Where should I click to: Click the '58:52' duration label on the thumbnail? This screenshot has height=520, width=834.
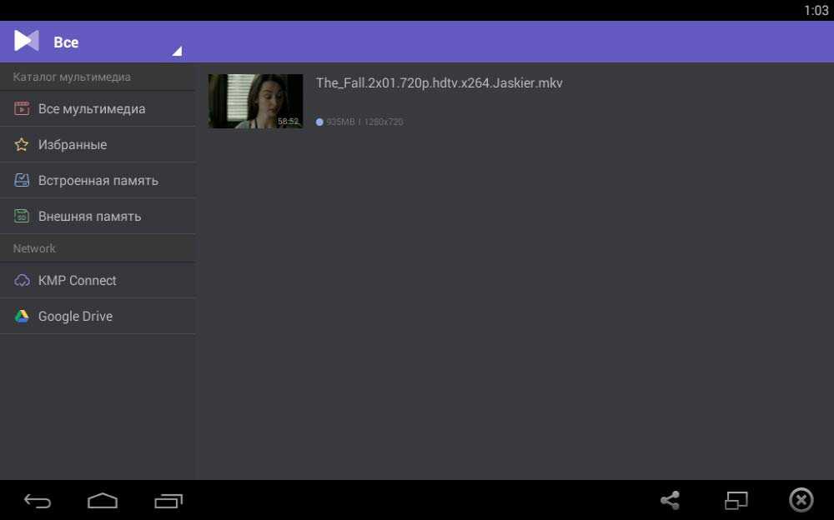[289, 121]
